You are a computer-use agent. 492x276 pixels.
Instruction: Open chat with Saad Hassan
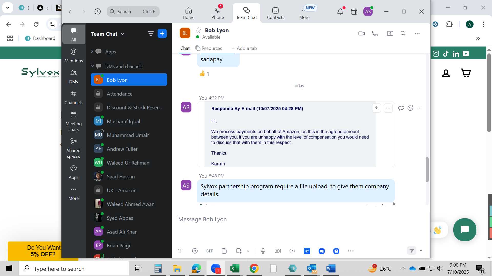129,176
